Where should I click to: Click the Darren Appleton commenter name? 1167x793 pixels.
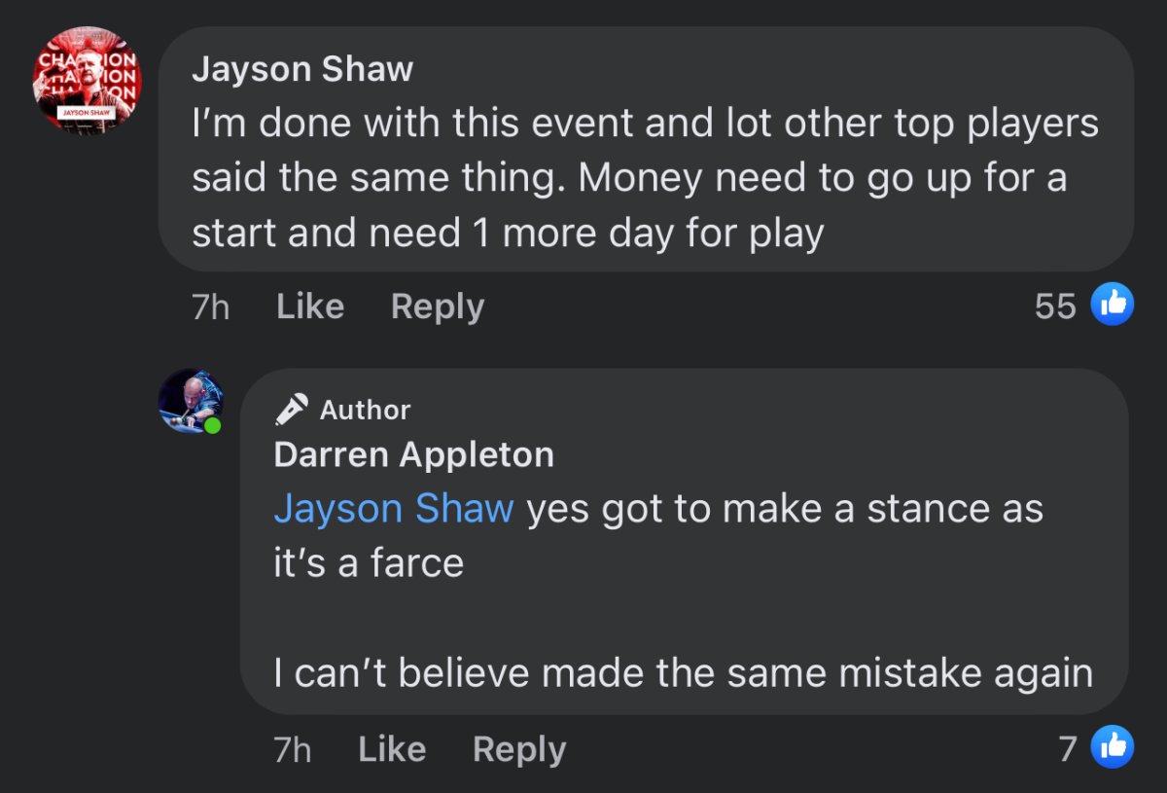tap(413, 454)
